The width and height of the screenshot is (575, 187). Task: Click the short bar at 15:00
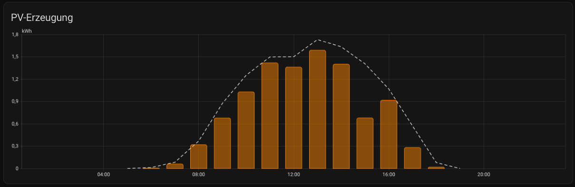[x=365, y=143]
